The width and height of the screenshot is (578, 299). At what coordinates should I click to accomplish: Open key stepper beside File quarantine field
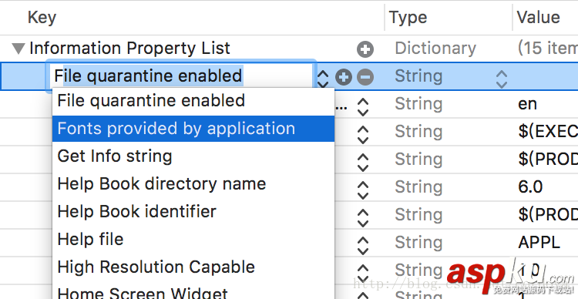point(323,78)
